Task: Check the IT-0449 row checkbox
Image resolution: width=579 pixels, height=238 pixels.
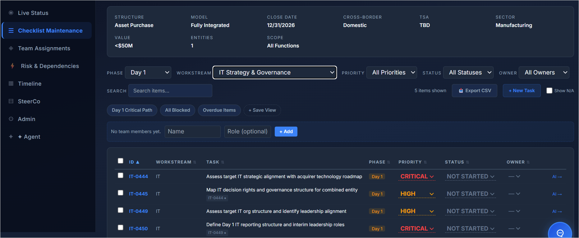Action: click(121, 210)
